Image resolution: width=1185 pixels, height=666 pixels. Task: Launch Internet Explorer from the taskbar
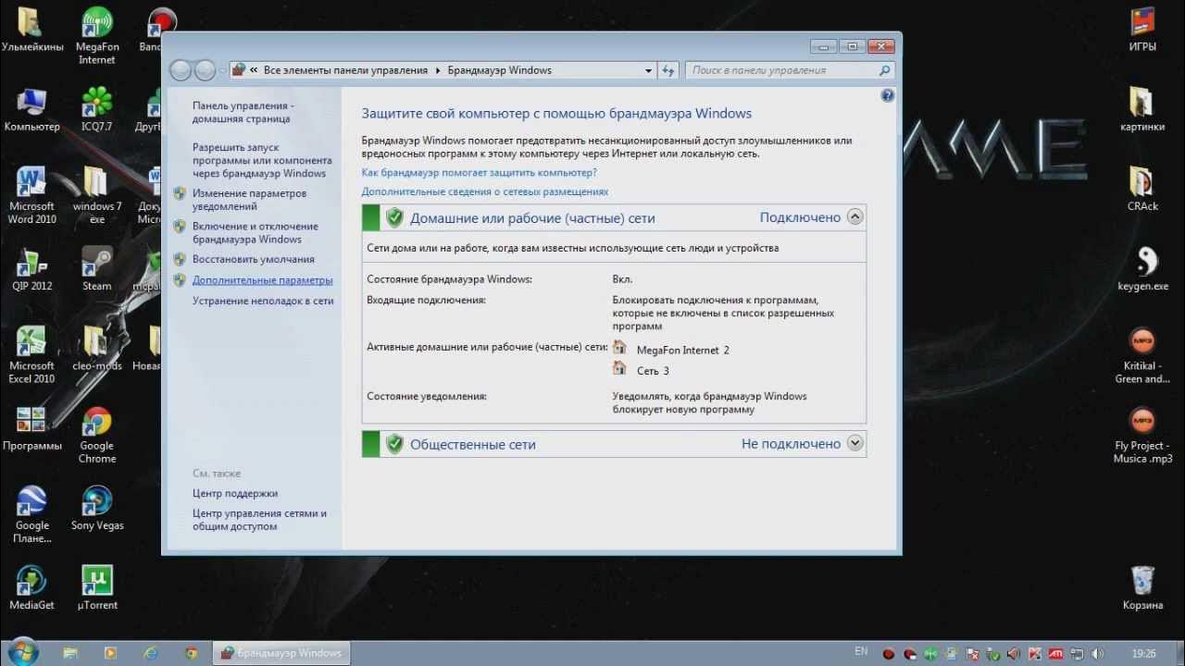[151, 653]
